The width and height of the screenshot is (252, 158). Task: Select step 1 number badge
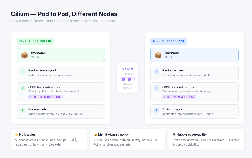23,72
